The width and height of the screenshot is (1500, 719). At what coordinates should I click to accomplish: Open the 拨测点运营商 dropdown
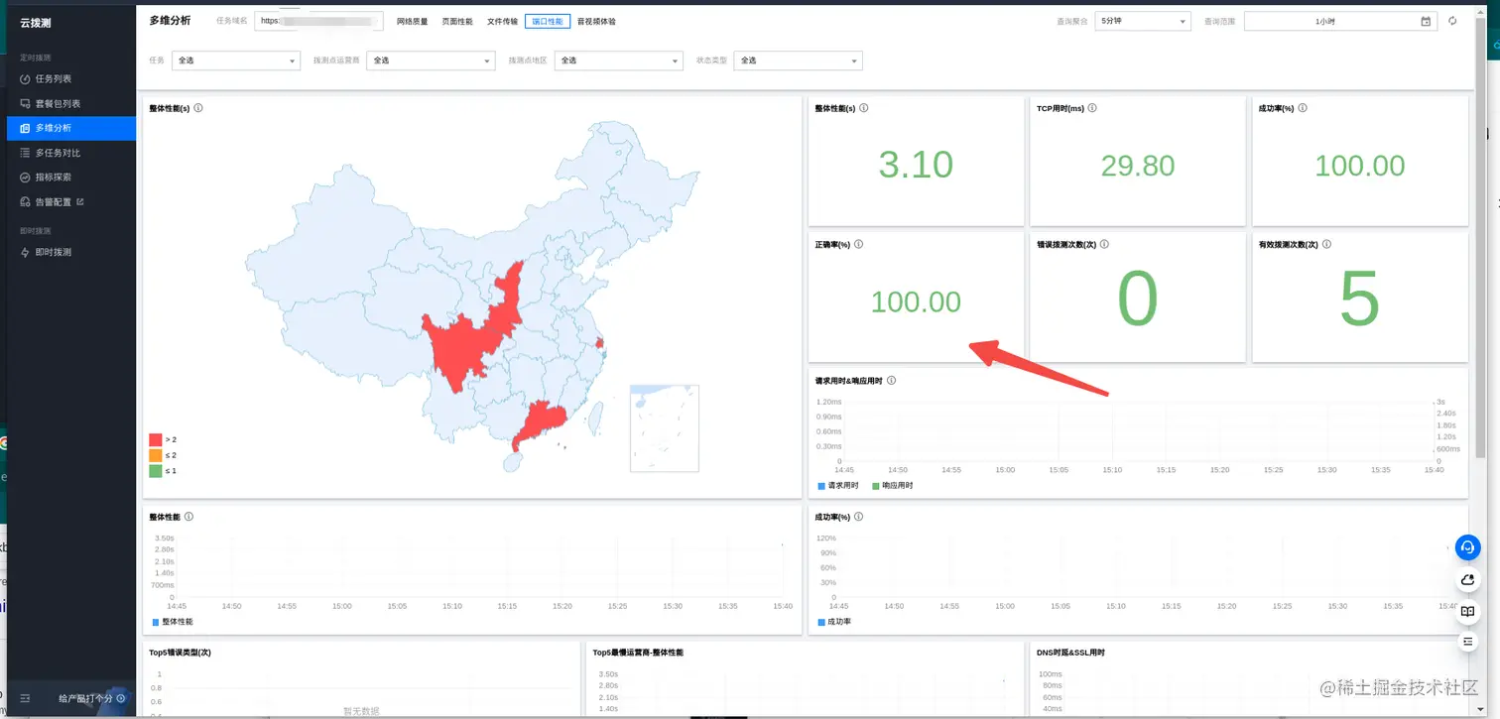pos(431,60)
